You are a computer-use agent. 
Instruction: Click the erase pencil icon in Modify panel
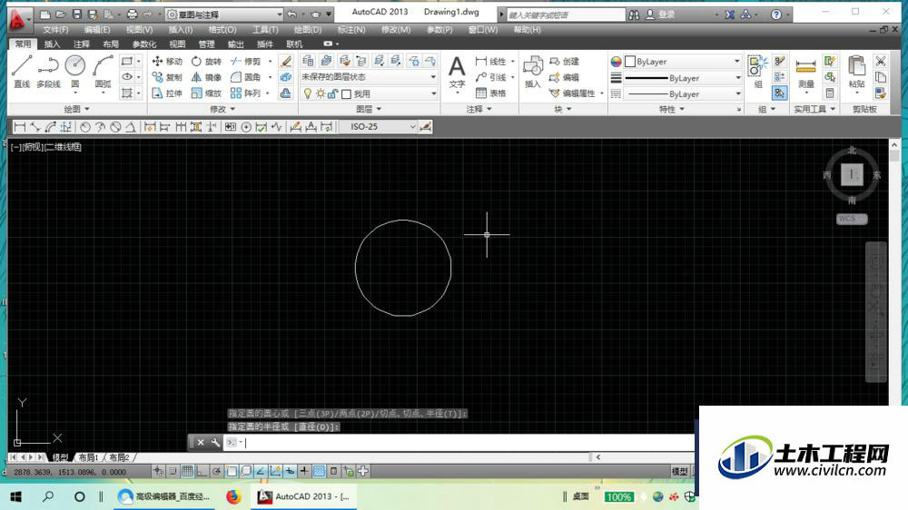point(286,62)
